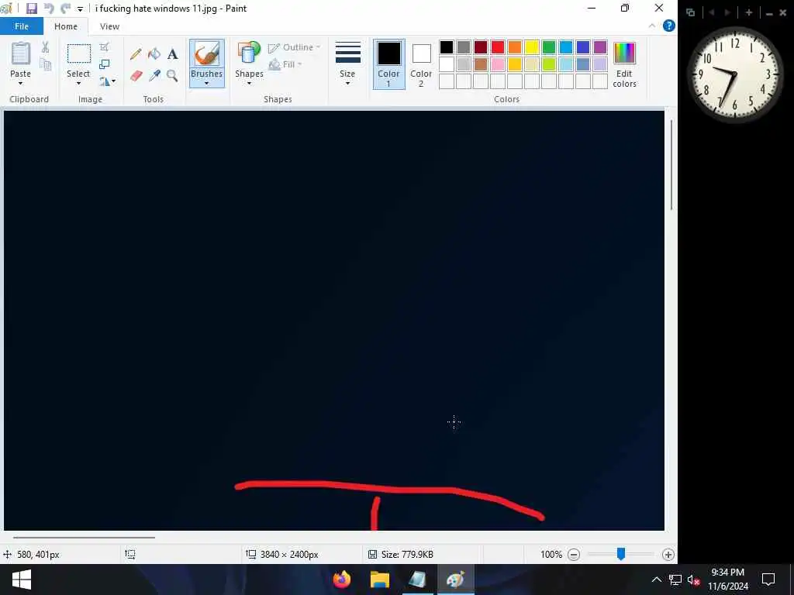Click the Resize image icon
794x595 pixels.
(x=105, y=64)
